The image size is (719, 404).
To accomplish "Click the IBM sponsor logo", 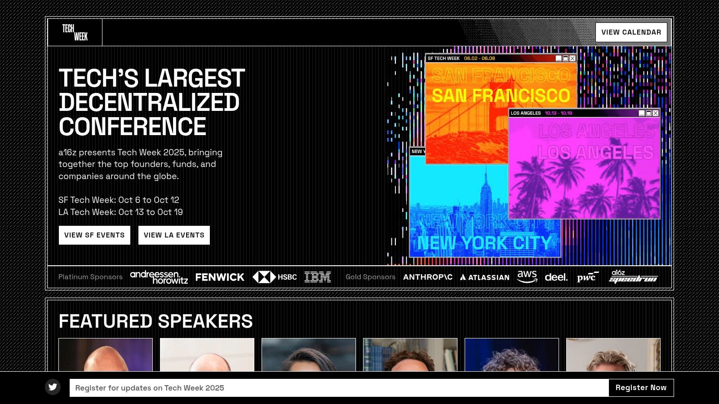I will (x=318, y=277).
